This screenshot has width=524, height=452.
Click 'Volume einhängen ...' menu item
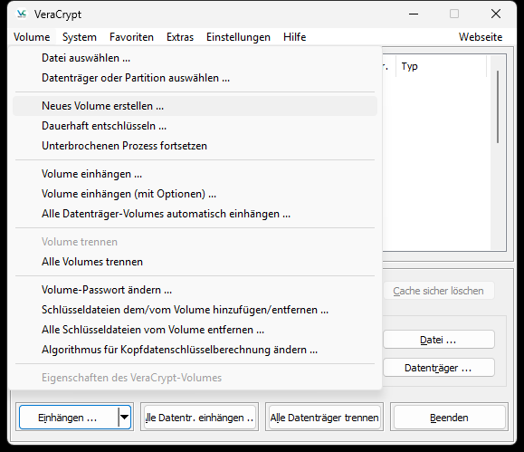[195, 174]
